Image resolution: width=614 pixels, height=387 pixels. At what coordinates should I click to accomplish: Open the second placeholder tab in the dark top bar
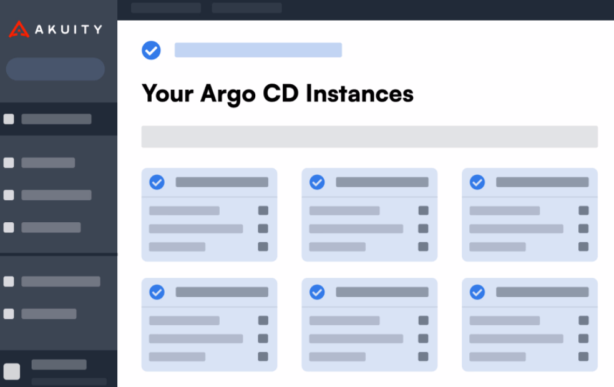click(x=246, y=8)
